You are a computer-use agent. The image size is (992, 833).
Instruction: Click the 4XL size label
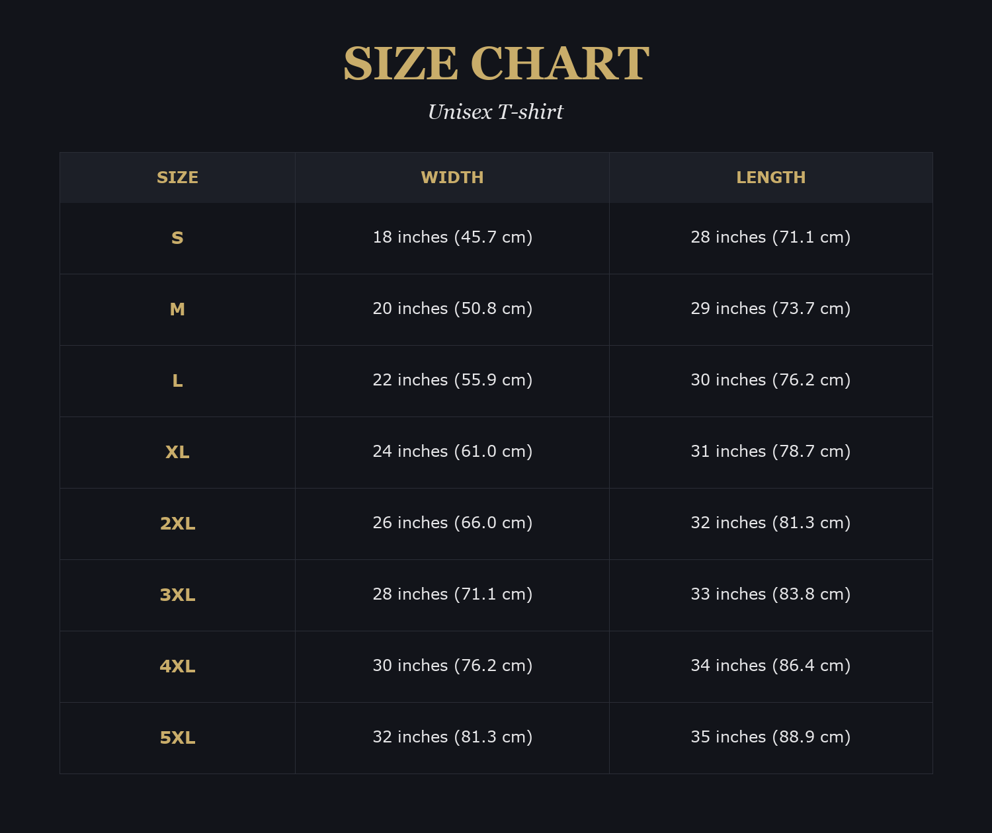tap(177, 666)
